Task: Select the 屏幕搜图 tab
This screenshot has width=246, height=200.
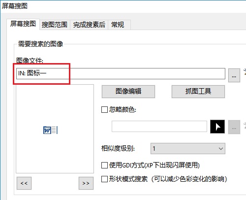Action: tap(23, 24)
